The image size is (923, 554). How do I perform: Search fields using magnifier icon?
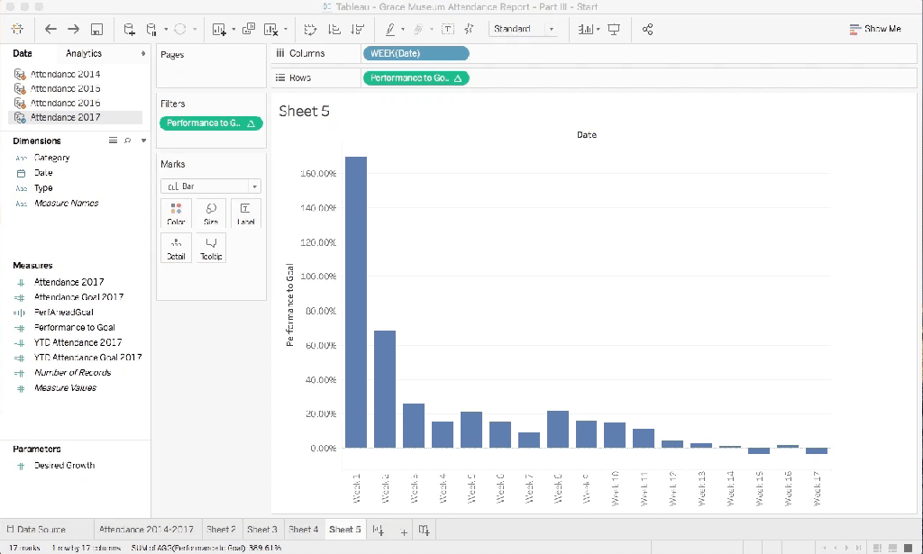pos(128,141)
